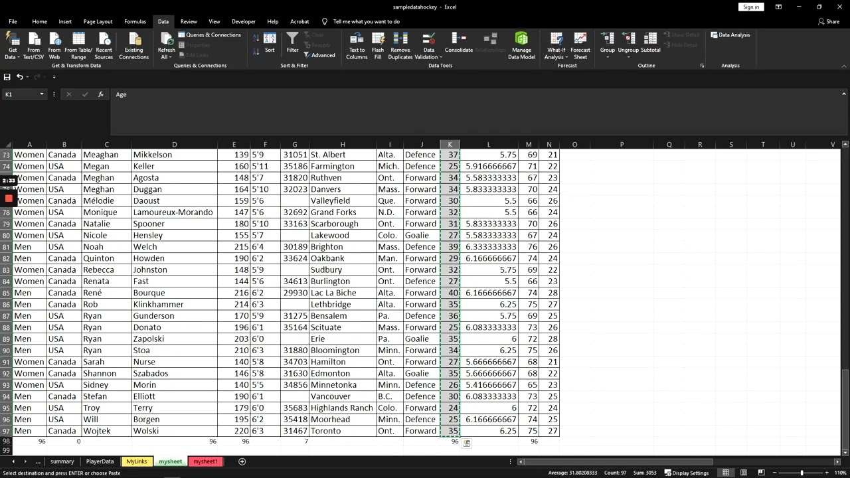Screen dimensions: 850x478
Task: Open the Name Box dropdown
Action: (42, 94)
